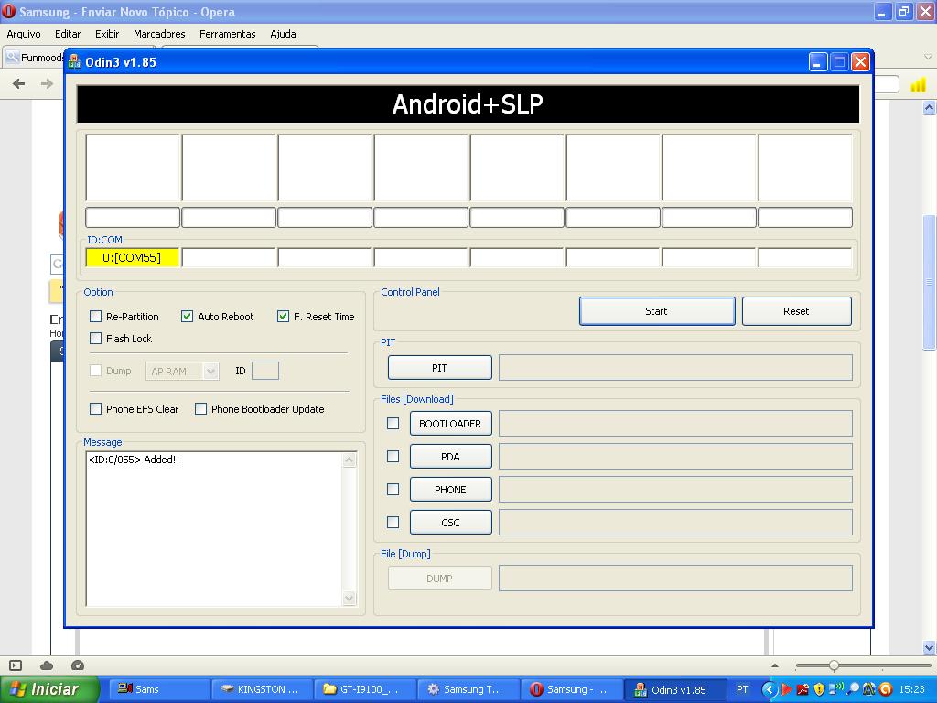The height and width of the screenshot is (703, 937).
Task: Open Opera's Ferramentas menu
Action: (x=228, y=34)
